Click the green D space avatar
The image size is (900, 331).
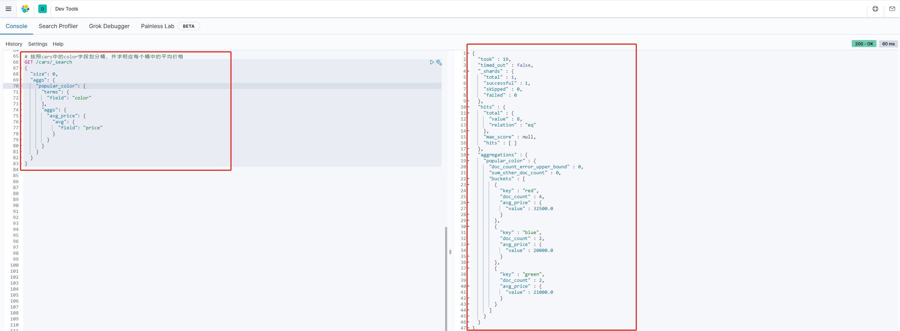point(43,9)
